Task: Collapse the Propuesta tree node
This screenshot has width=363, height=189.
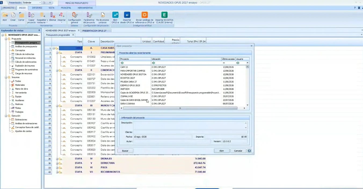Action: pos(6,39)
